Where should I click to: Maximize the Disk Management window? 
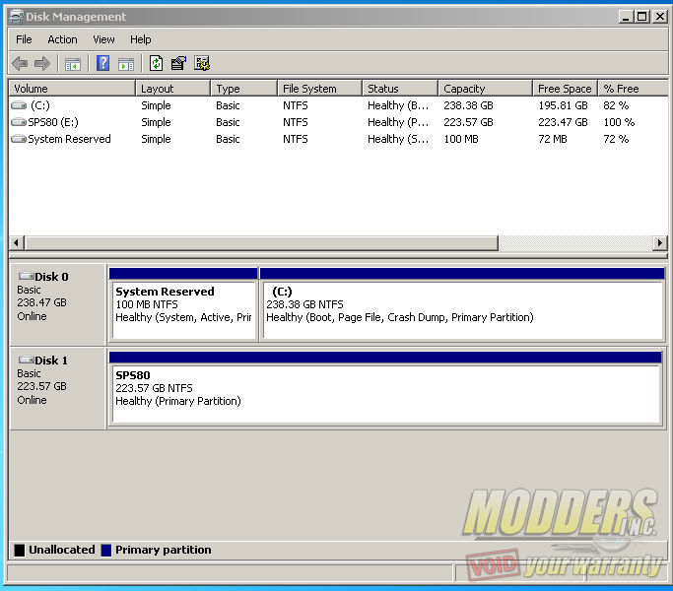(x=642, y=17)
